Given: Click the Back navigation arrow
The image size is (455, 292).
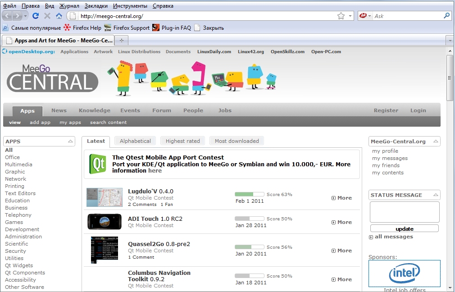Looking at the screenshot, I should [x=8, y=16].
